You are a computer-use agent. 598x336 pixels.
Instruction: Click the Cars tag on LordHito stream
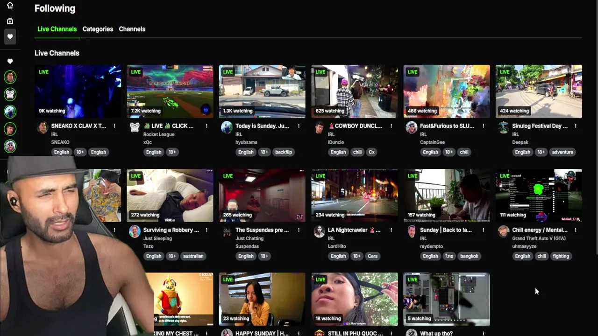tap(373, 256)
